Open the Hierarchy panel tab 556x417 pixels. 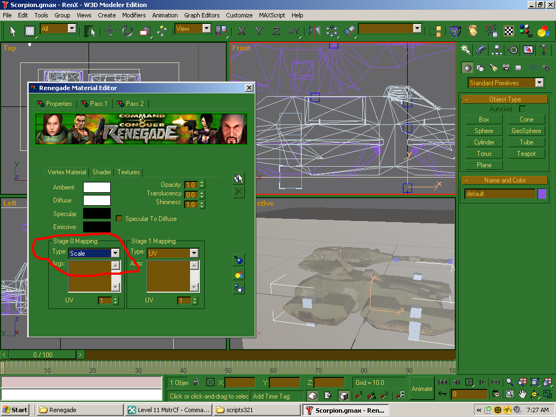coord(496,50)
